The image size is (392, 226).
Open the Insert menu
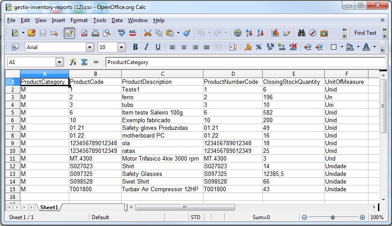click(58, 20)
